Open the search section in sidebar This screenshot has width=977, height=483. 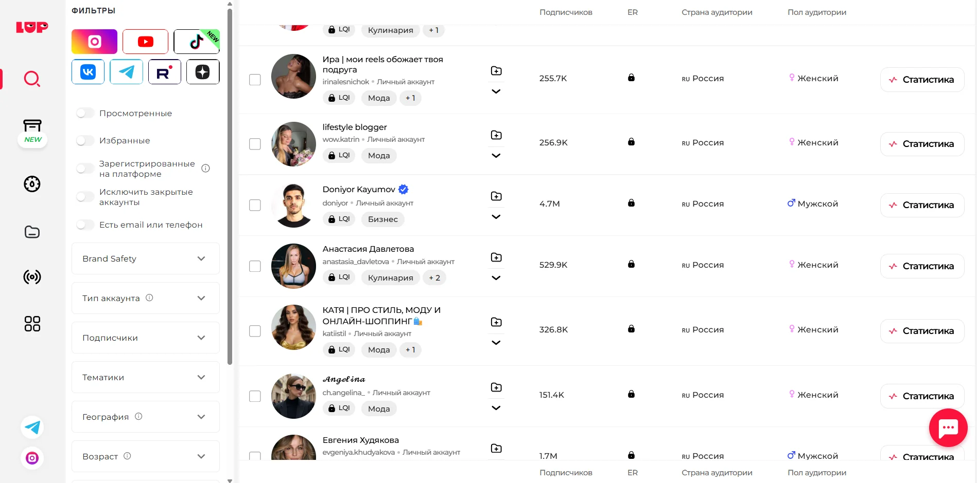[x=32, y=79]
